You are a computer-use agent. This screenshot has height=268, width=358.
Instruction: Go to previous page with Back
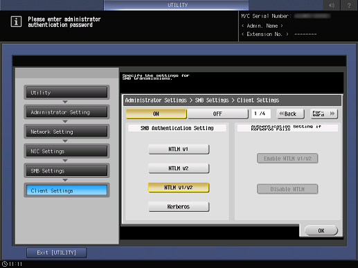tap(290, 114)
